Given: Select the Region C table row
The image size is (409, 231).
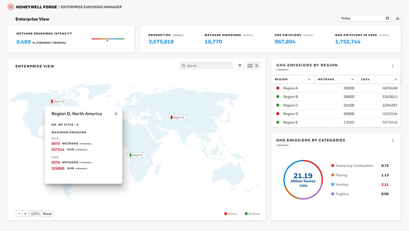Looking at the screenshot, I should pos(336,105).
